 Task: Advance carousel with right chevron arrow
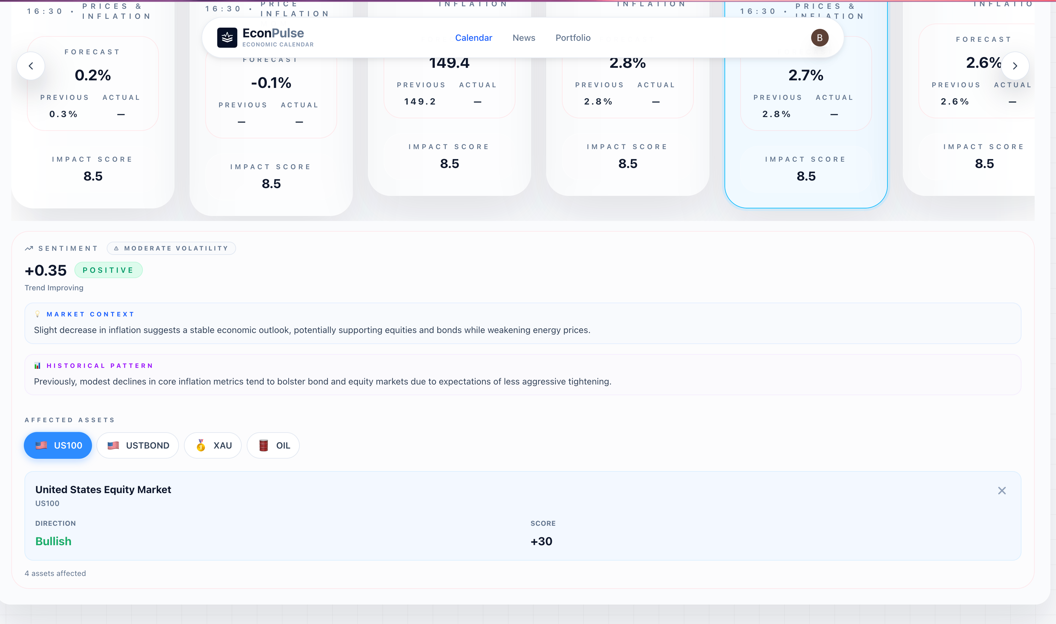click(1015, 66)
